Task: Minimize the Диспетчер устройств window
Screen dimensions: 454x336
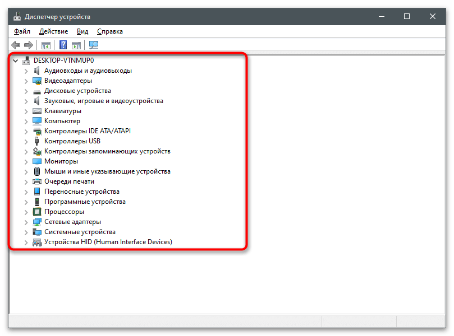Action: 382,16
